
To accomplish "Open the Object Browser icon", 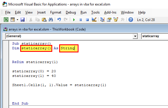I will [116, 20].
